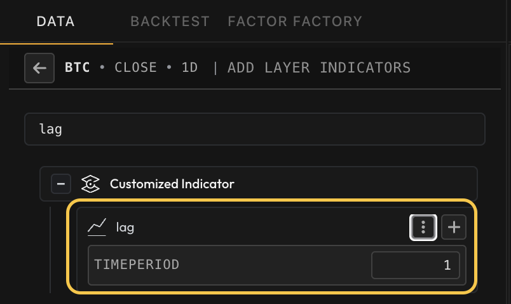This screenshot has width=511, height=304.
Task: Click BTC in the breadcrumb header
Action: 78,67
